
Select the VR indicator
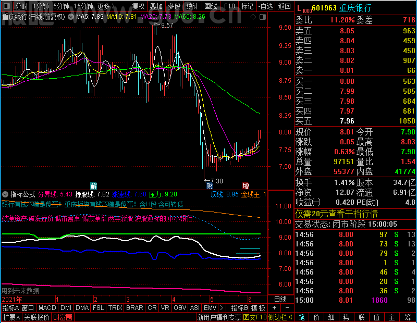coord(165,308)
